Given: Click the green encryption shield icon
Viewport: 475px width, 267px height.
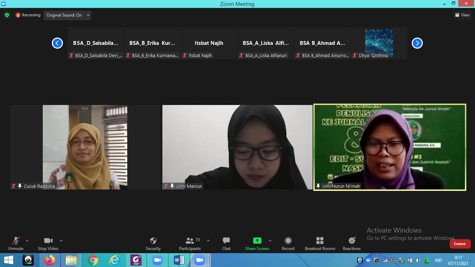Looking at the screenshot, I should (7, 15).
